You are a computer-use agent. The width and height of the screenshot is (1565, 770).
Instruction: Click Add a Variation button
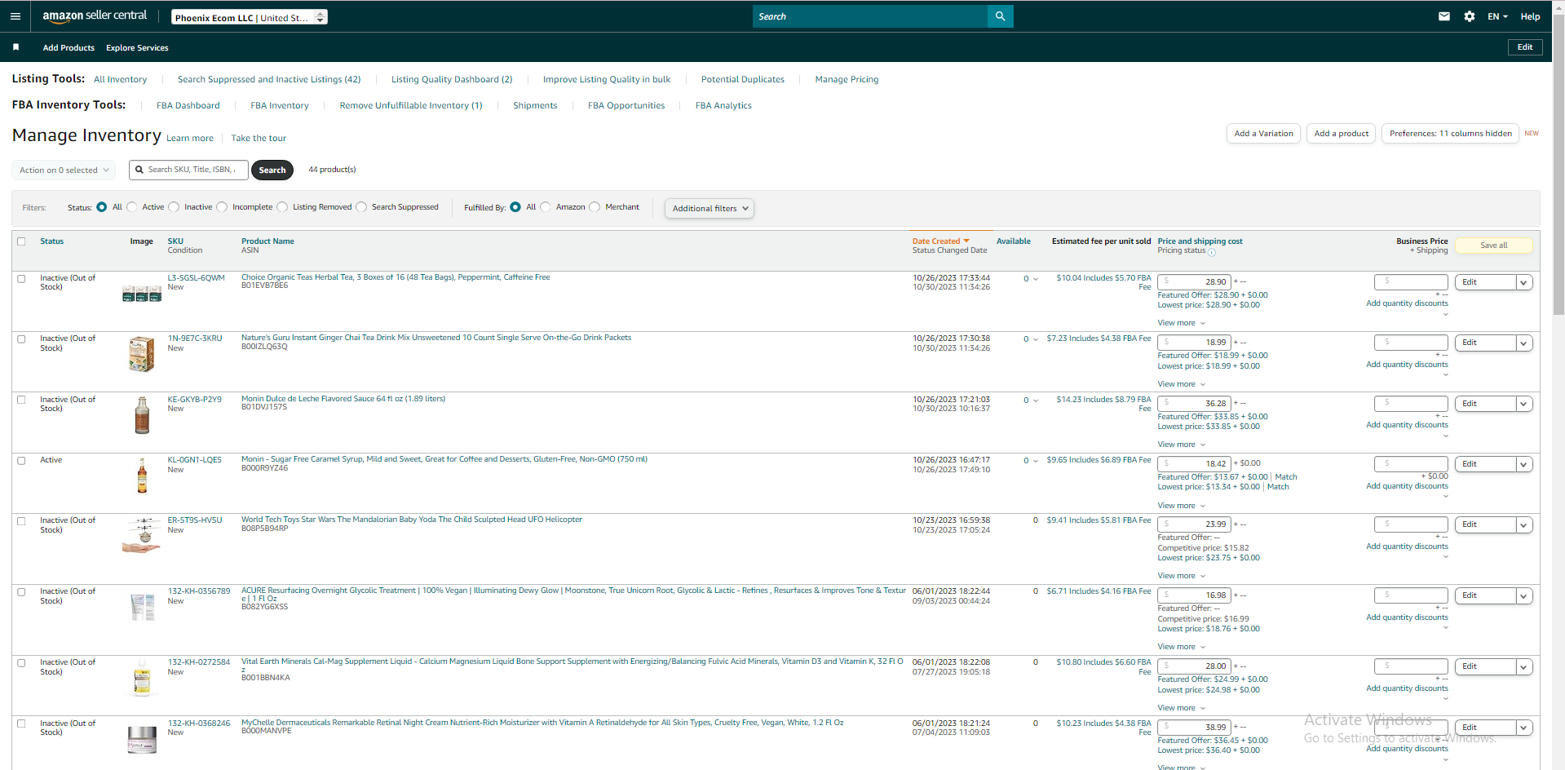point(1263,134)
